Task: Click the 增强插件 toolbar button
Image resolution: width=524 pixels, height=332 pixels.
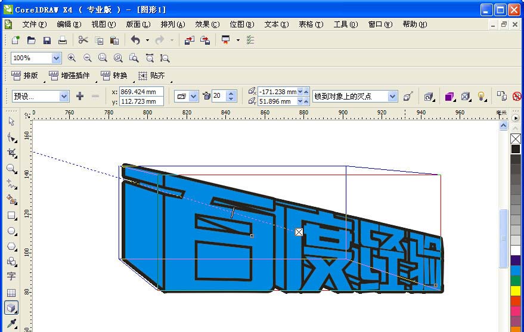Action: (x=69, y=76)
